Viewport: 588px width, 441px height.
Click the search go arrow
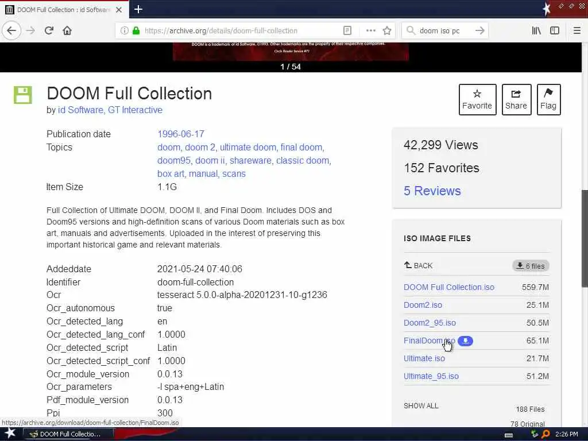(x=479, y=31)
